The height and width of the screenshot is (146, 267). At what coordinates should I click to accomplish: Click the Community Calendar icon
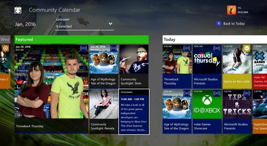18,10
